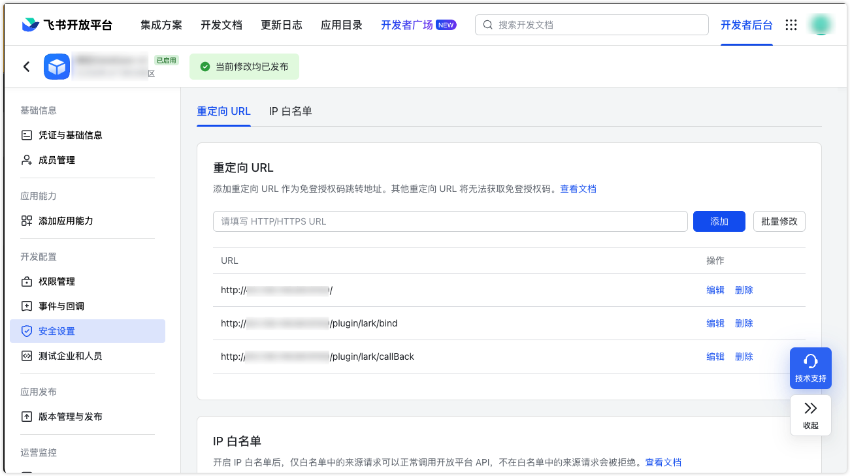The height and width of the screenshot is (476, 850).
Task: Click the blue 添加 button
Action: pyautogui.click(x=719, y=221)
